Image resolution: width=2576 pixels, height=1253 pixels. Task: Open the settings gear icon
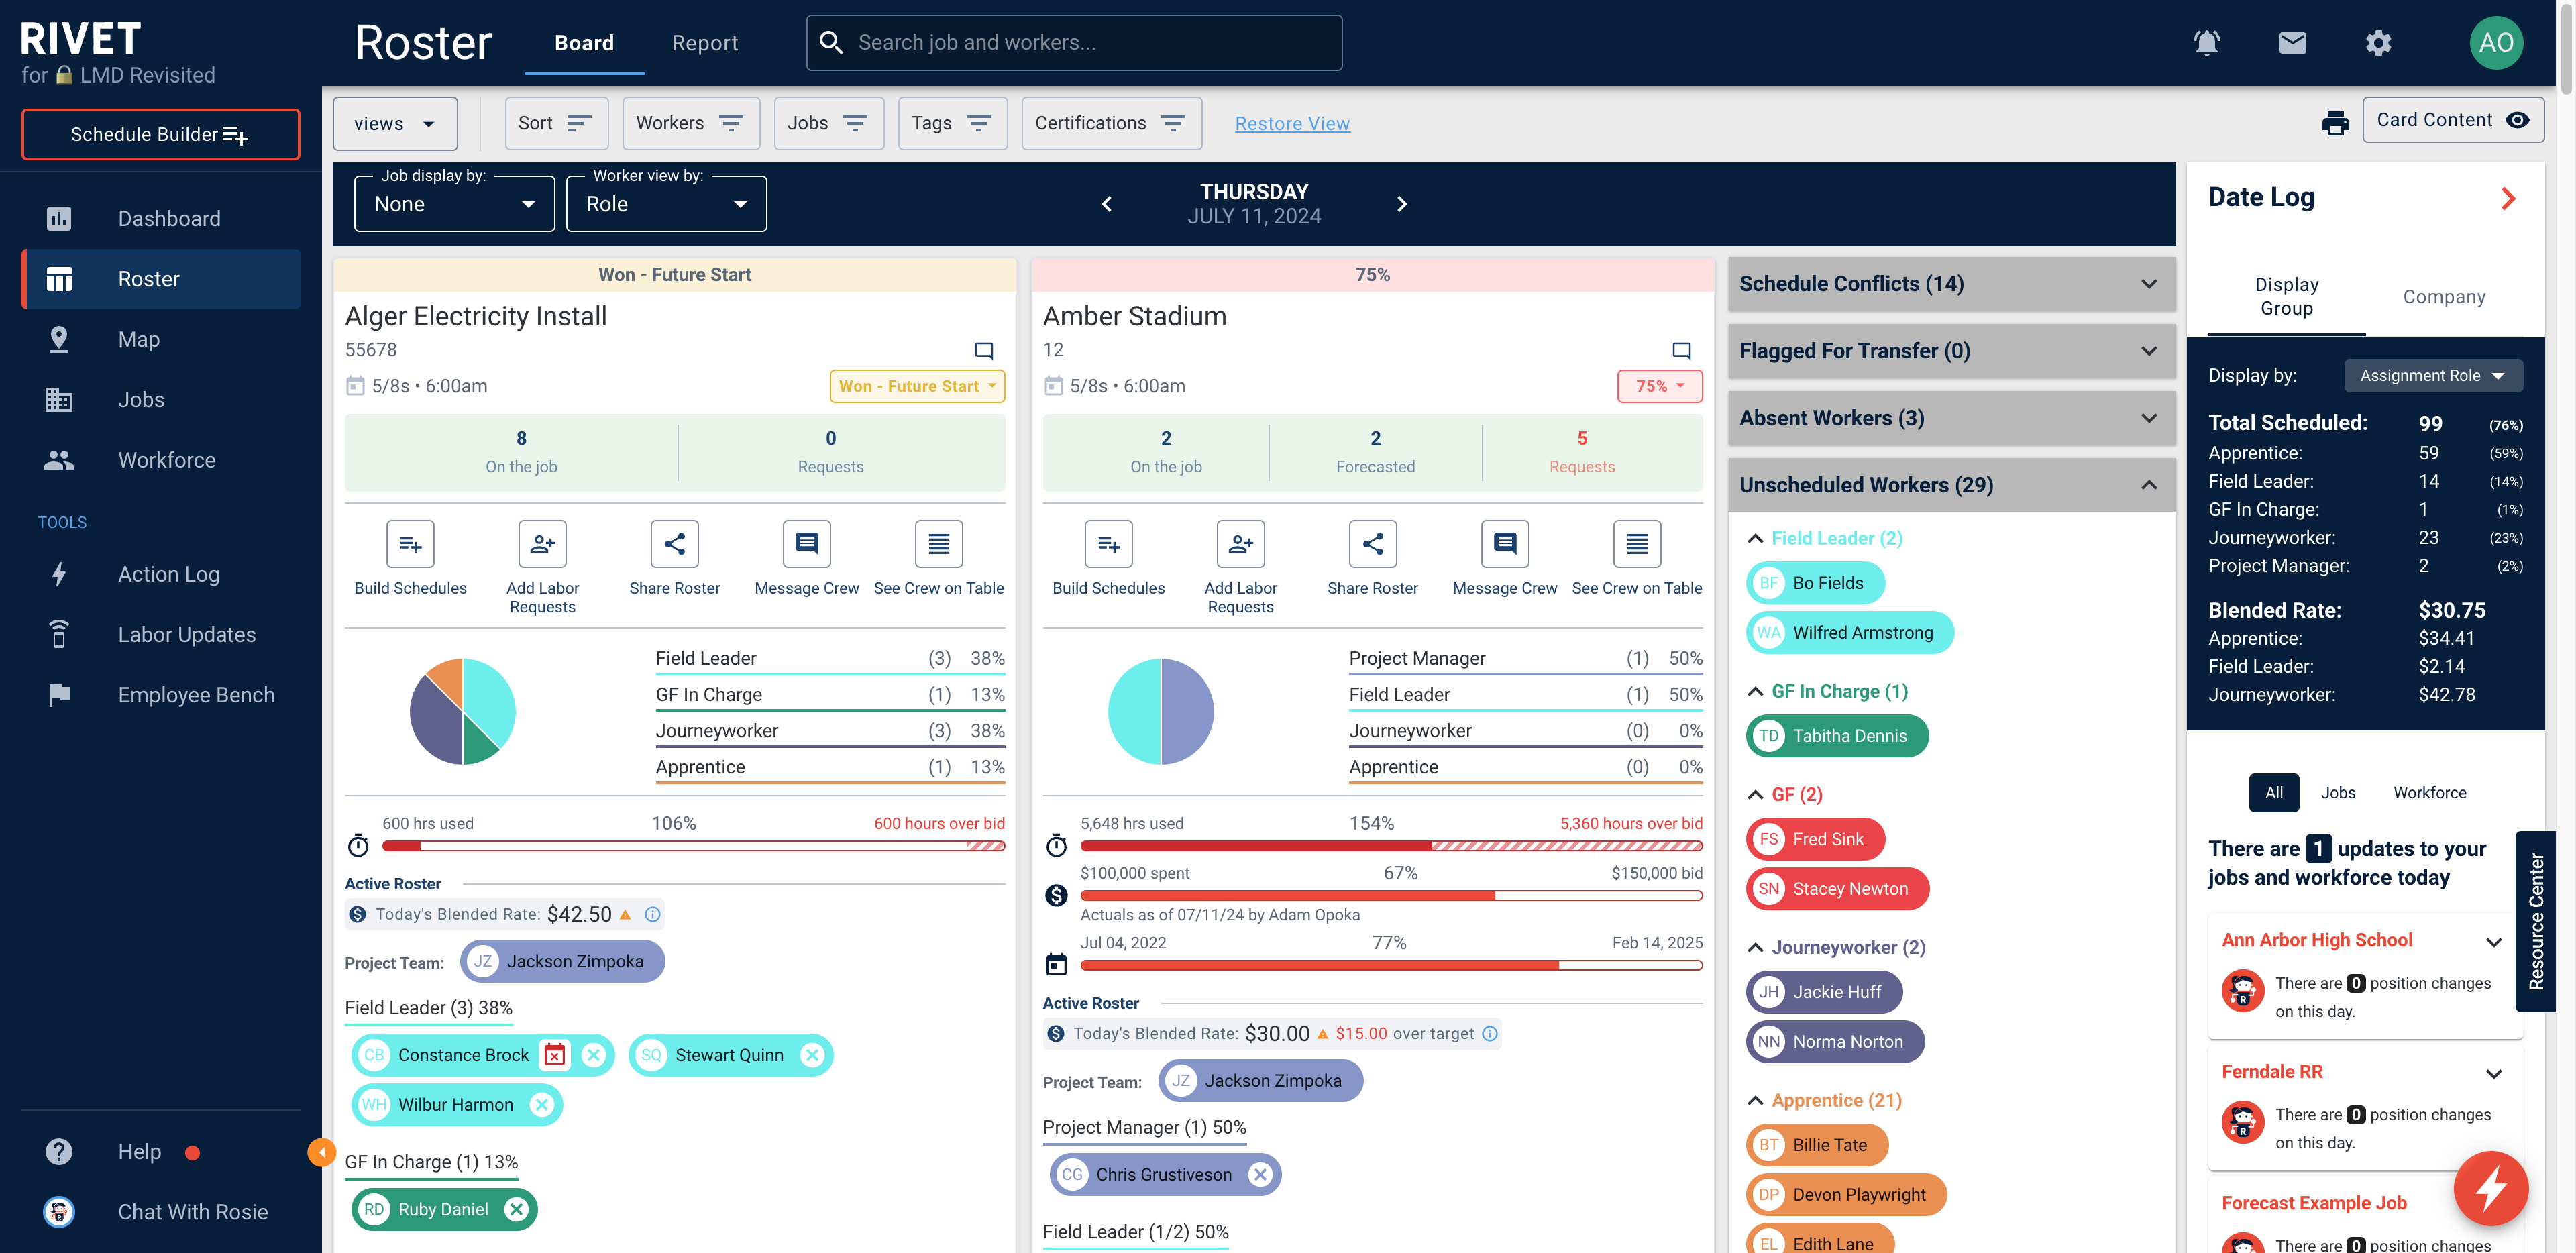point(2378,42)
